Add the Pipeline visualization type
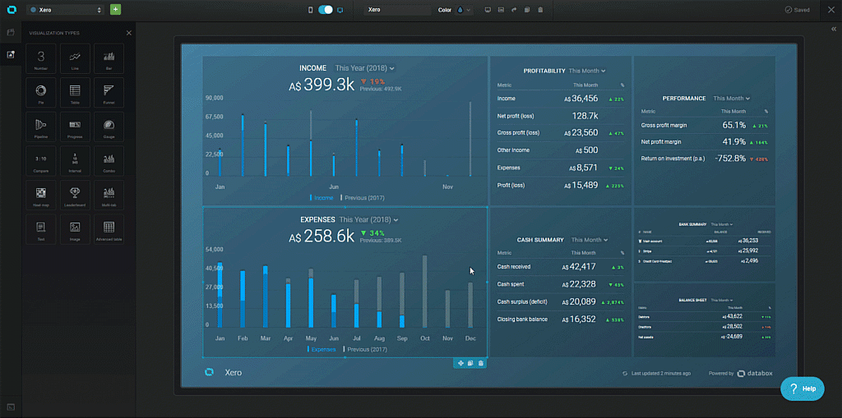The width and height of the screenshot is (842, 418). click(41, 127)
